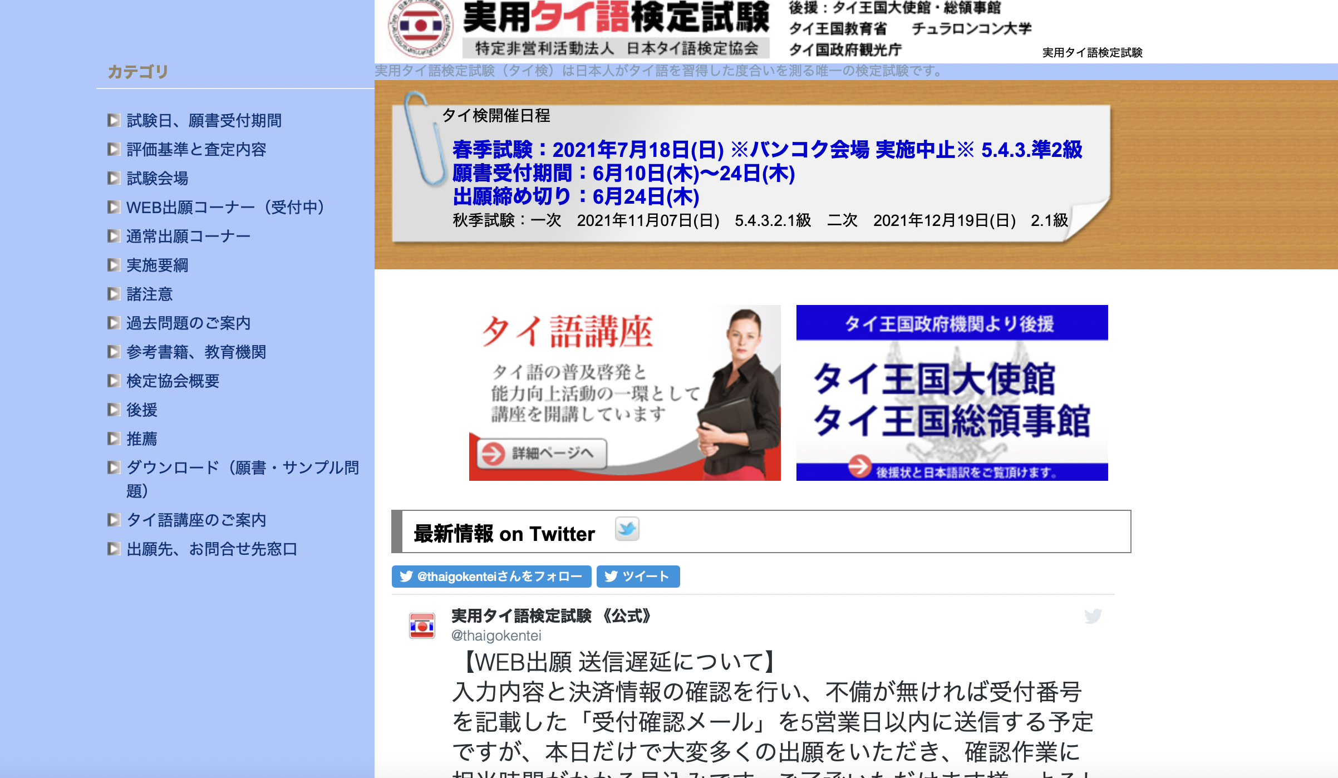Click the arrow icon beside 参考書籍、教育機関
Image resolution: width=1338 pixels, height=778 pixels.
pos(114,352)
